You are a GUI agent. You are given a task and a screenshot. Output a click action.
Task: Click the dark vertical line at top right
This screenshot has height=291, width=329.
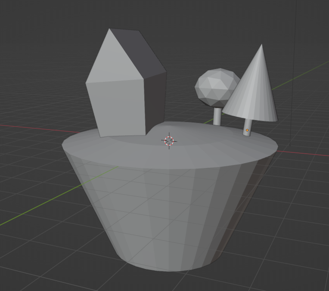point(297,26)
